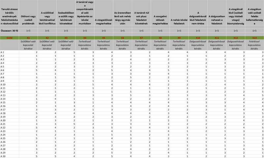
Task: Select row label A 29
Action: coord(10,153)
